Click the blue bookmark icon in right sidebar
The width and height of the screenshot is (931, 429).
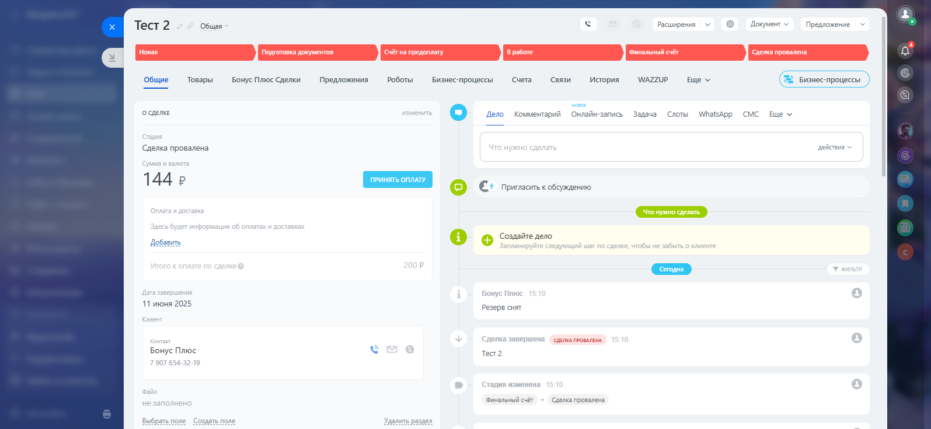[x=905, y=203]
